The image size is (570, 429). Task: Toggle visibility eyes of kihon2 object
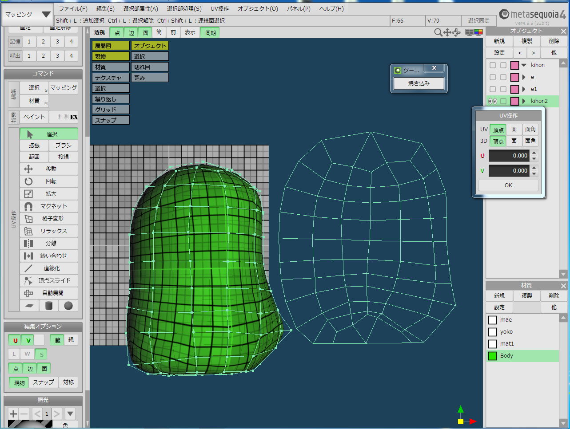point(493,101)
